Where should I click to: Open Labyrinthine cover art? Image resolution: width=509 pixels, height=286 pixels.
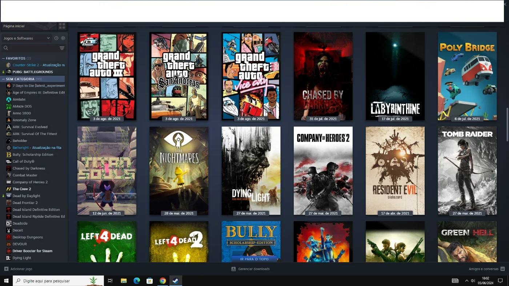click(x=395, y=76)
